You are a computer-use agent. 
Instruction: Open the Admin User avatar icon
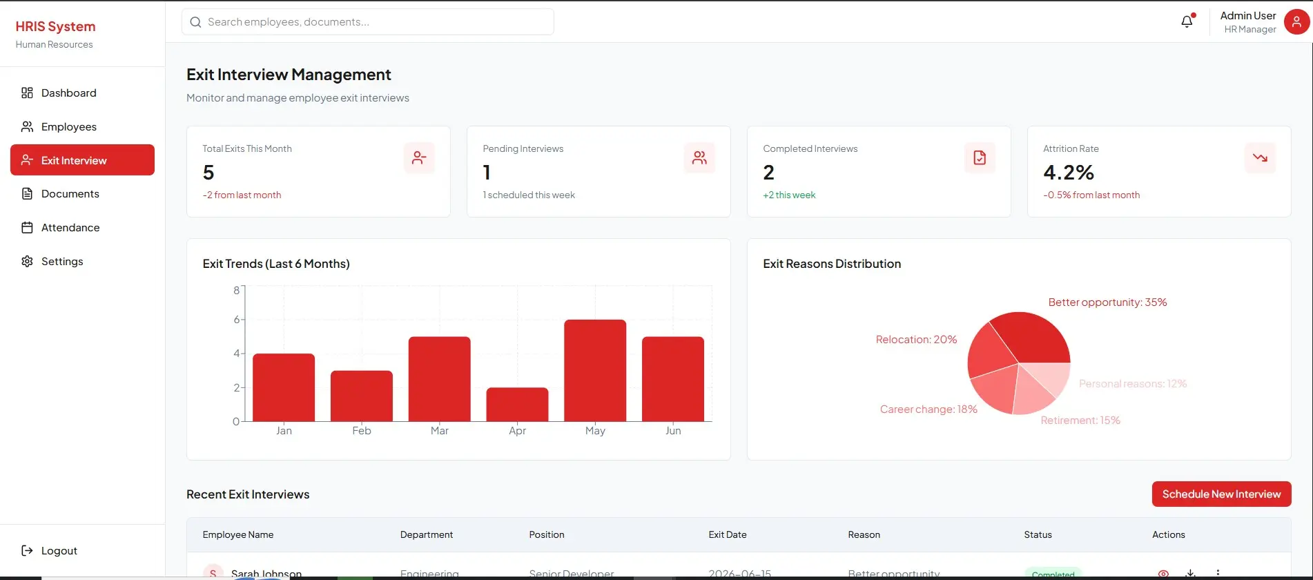pyautogui.click(x=1296, y=21)
